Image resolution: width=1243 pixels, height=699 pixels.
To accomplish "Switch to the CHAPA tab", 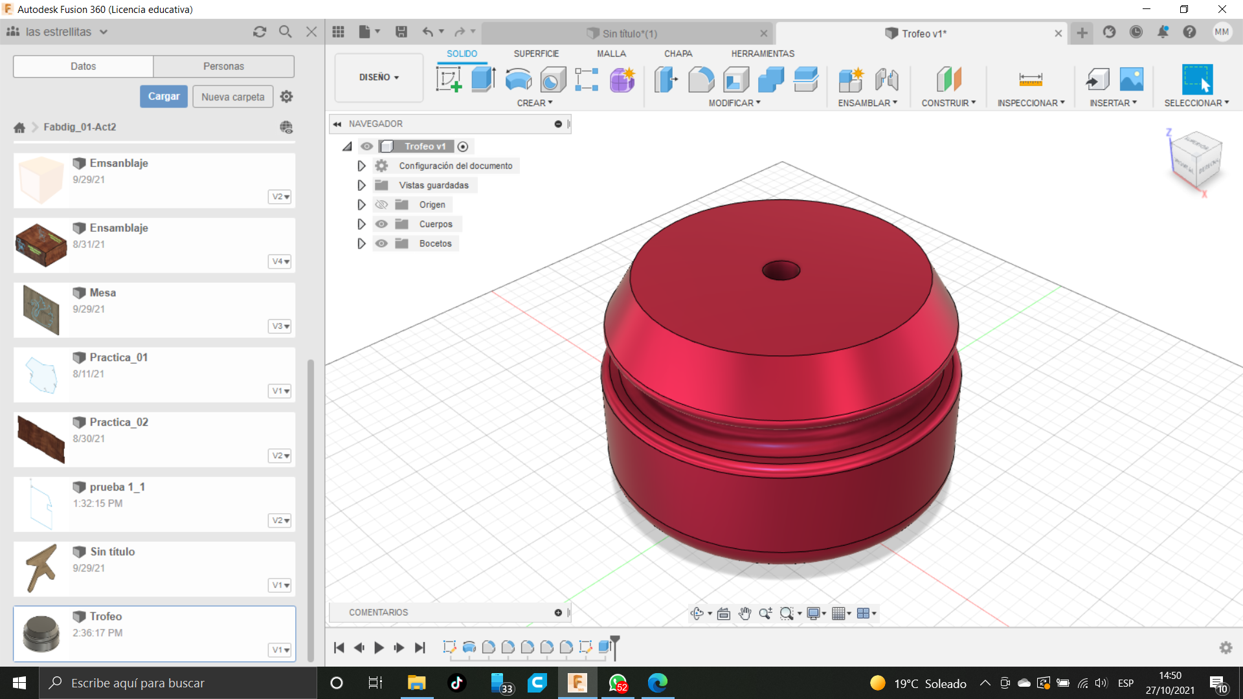I will click(678, 54).
